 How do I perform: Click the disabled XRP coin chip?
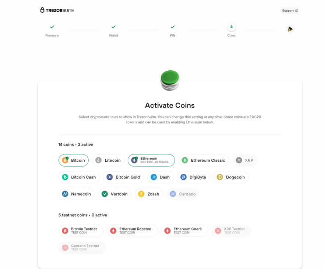coord(244,160)
